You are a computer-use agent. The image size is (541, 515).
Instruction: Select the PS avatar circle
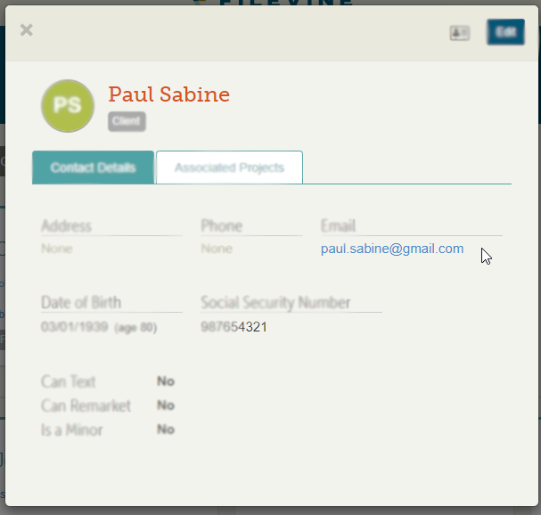pos(68,106)
